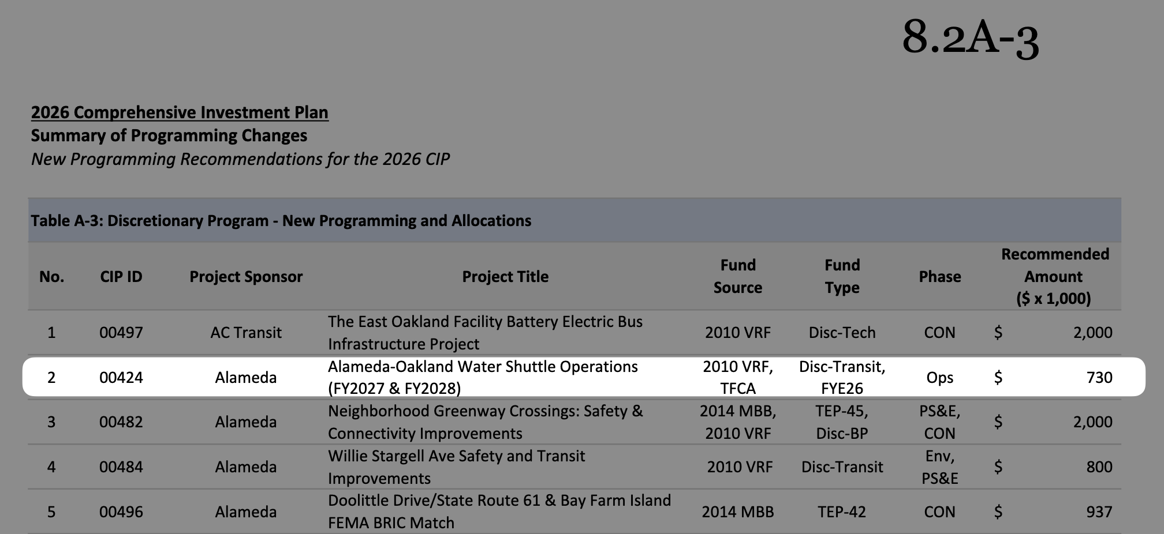The width and height of the screenshot is (1164, 534).
Task: Click the 'Phase' column header
Action: (939, 276)
